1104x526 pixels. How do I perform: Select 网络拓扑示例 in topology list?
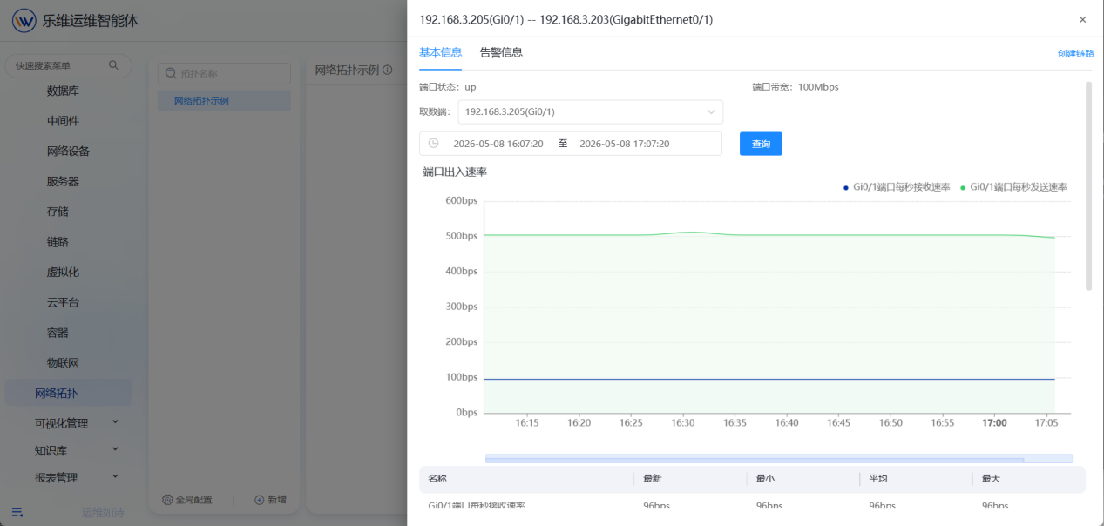point(224,101)
